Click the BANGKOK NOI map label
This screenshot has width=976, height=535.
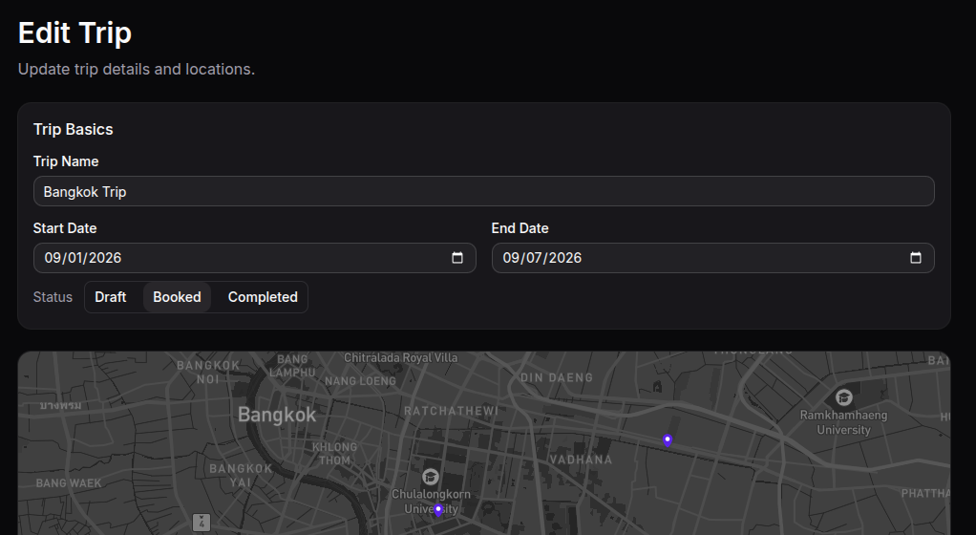tap(208, 372)
